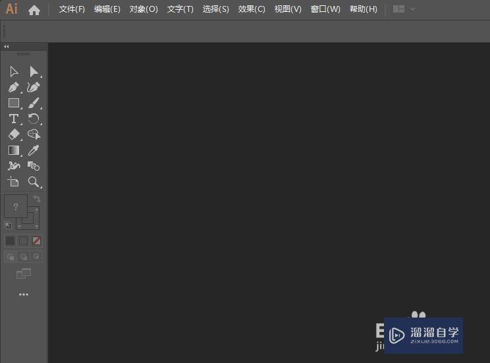This screenshot has width=490, height=363.
Task: Open the 窗口(W) menu
Action: pyautogui.click(x=325, y=9)
